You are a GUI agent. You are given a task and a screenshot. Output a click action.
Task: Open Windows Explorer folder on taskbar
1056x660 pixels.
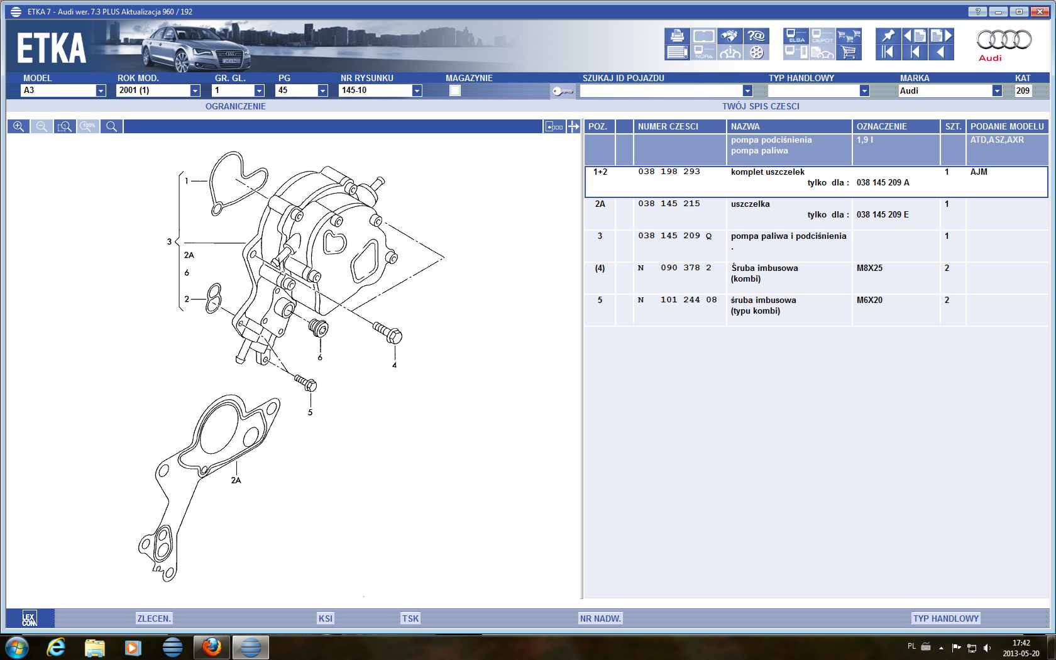pos(95,647)
